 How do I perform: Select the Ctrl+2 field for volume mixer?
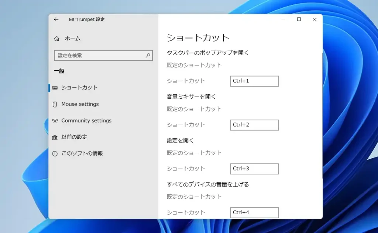tap(254, 125)
